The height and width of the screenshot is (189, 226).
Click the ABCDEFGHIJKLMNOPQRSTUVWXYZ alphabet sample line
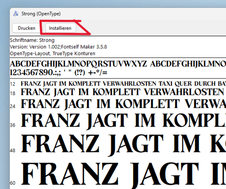click(118, 64)
